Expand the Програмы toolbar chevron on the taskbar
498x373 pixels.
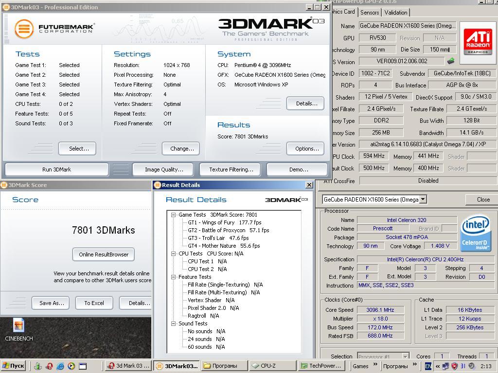414,364
